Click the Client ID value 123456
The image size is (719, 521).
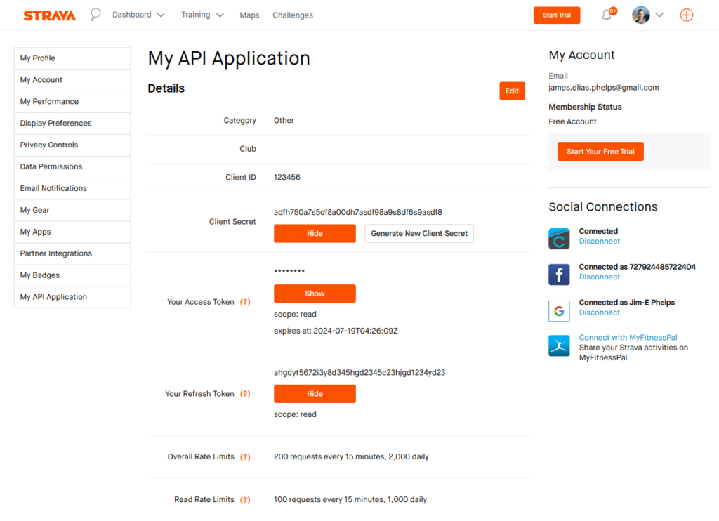[x=287, y=178]
